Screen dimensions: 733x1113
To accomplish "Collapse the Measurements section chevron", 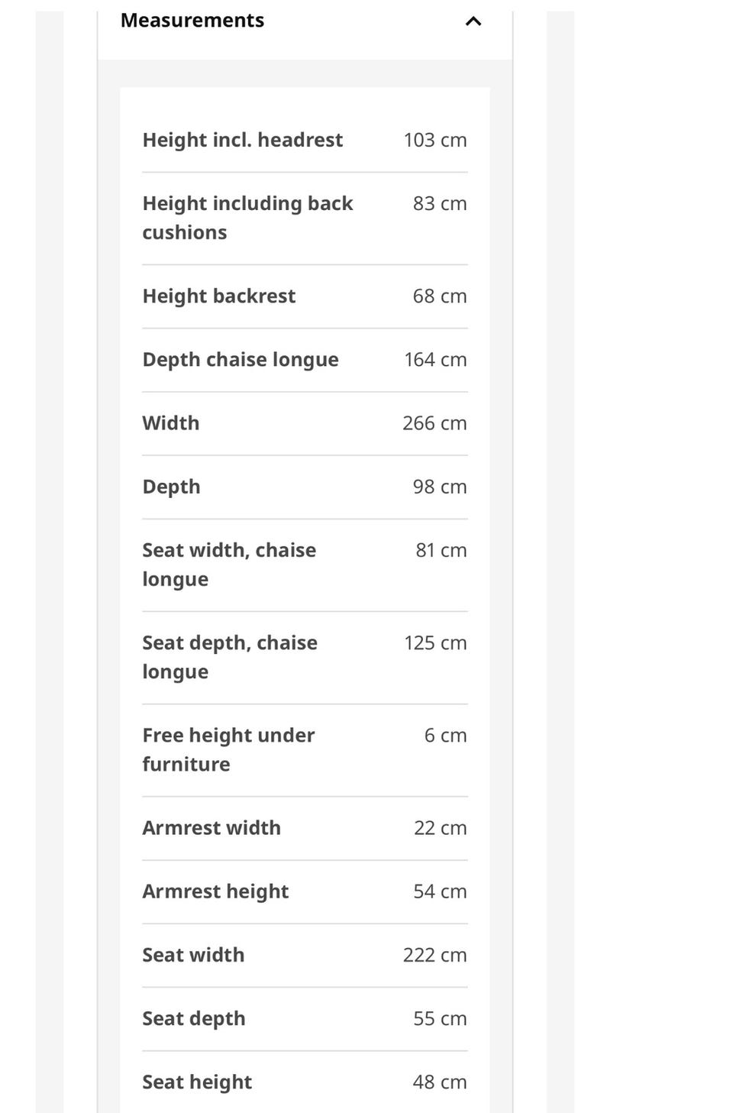I will pyautogui.click(x=473, y=21).
